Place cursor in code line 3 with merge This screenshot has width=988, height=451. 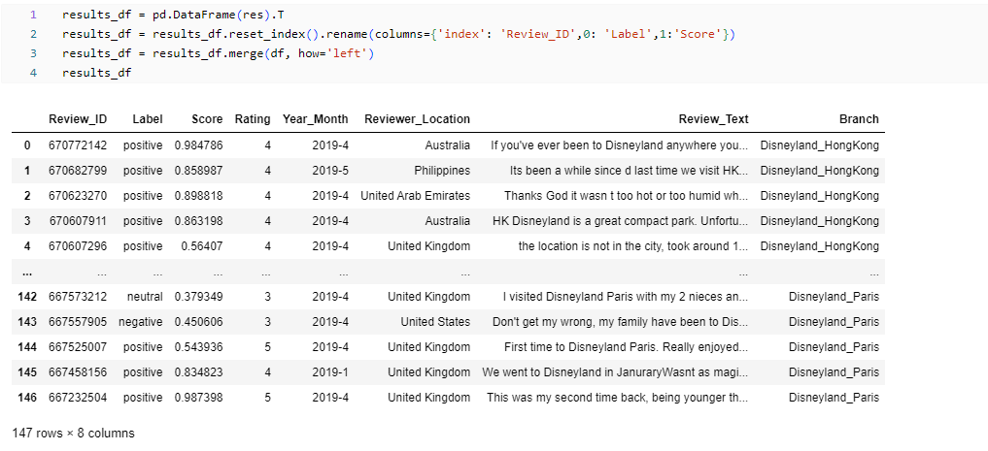[219, 53]
